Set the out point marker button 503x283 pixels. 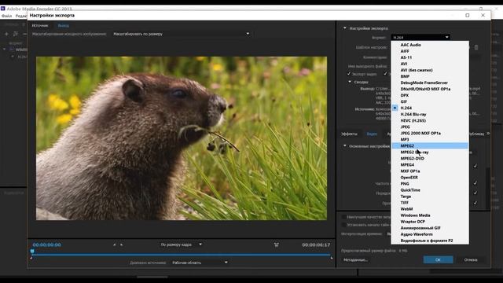pos(121,244)
